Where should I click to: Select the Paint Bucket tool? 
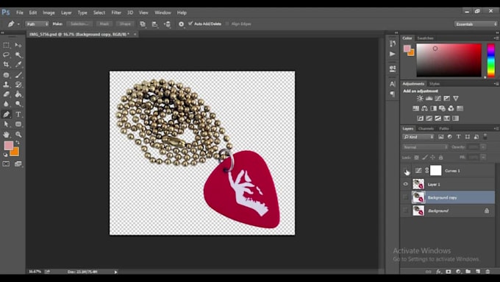coord(18,94)
